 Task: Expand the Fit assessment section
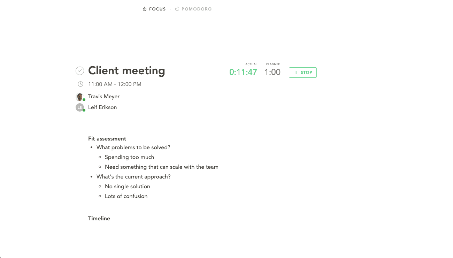[107, 138]
